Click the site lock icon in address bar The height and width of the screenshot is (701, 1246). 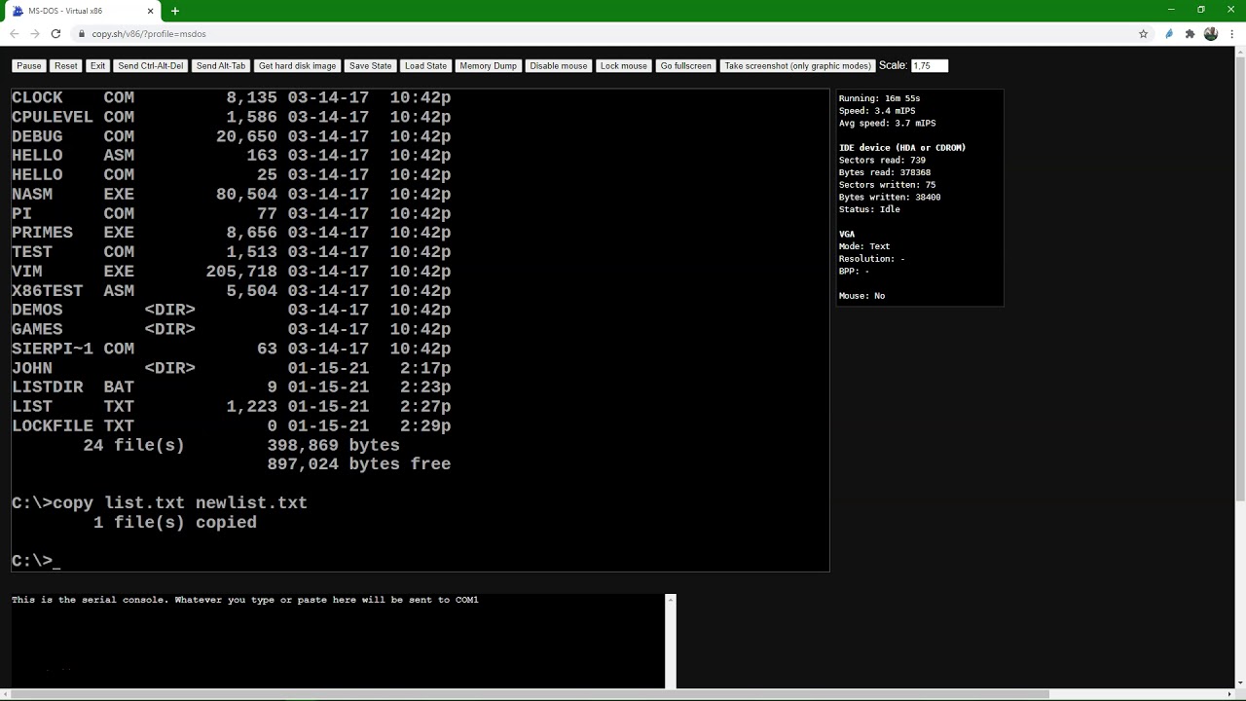tap(81, 33)
